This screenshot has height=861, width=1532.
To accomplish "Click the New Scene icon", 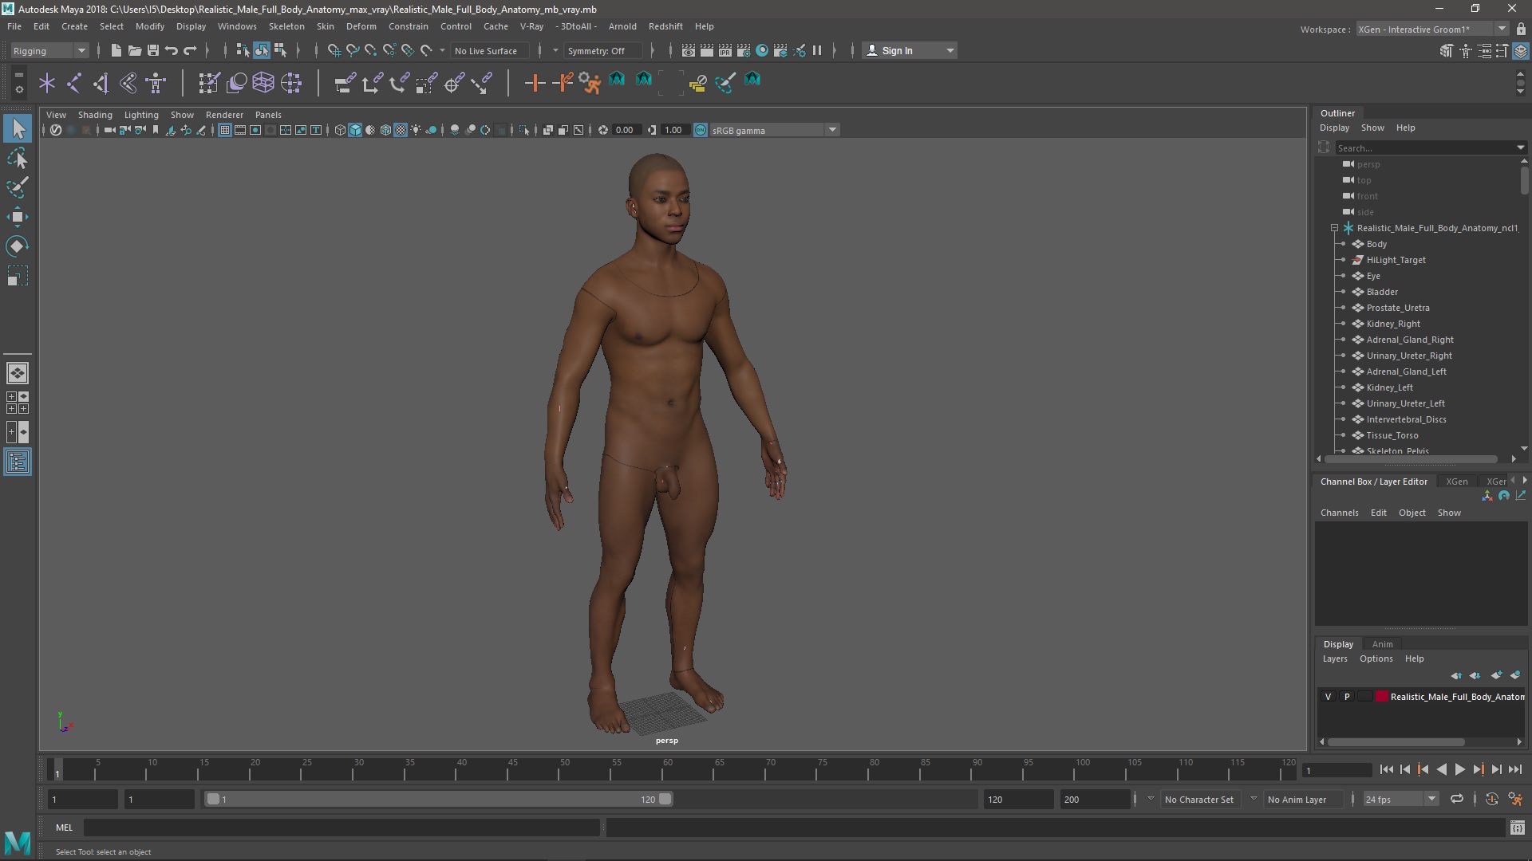I will (116, 50).
